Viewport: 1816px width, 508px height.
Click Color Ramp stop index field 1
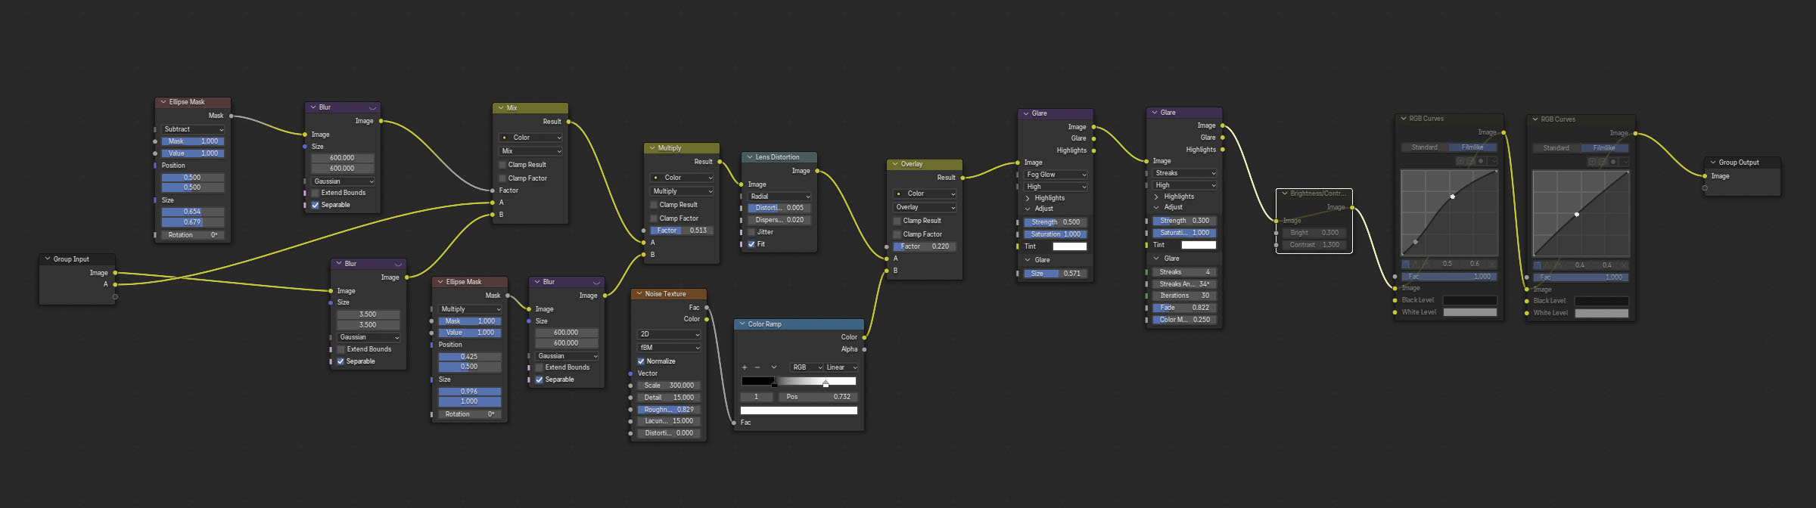[x=757, y=397]
